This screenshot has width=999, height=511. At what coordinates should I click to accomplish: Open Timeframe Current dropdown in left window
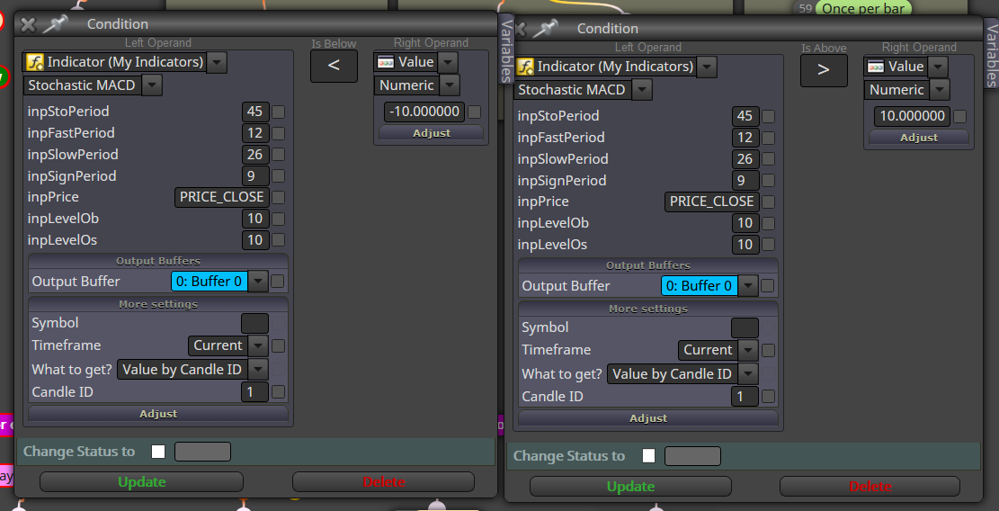point(257,345)
